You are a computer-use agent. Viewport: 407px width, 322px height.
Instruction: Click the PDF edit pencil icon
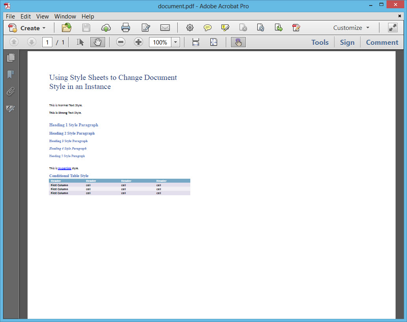point(296,28)
